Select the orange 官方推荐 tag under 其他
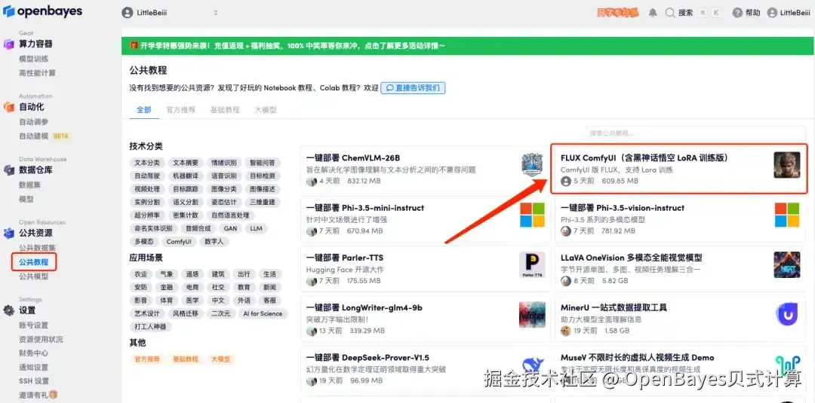 pos(147,359)
